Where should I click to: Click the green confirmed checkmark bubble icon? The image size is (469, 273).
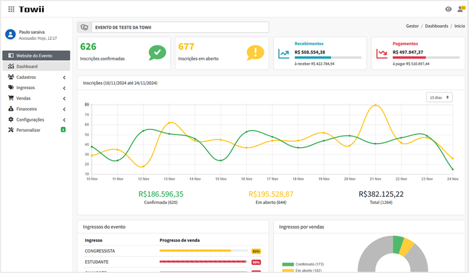point(158,53)
